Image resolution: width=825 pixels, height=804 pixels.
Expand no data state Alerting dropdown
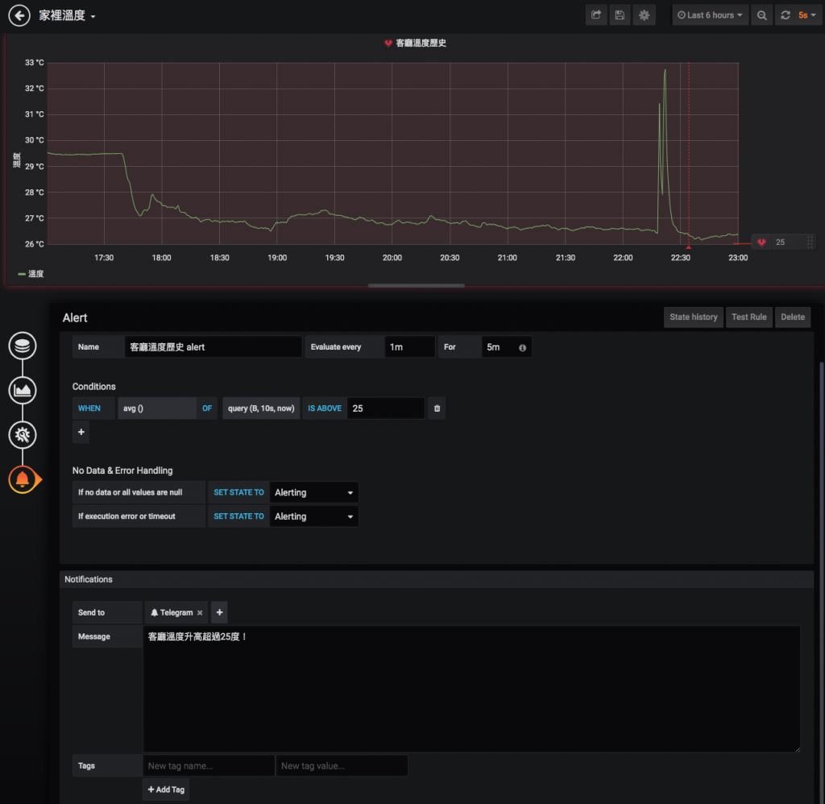[313, 492]
